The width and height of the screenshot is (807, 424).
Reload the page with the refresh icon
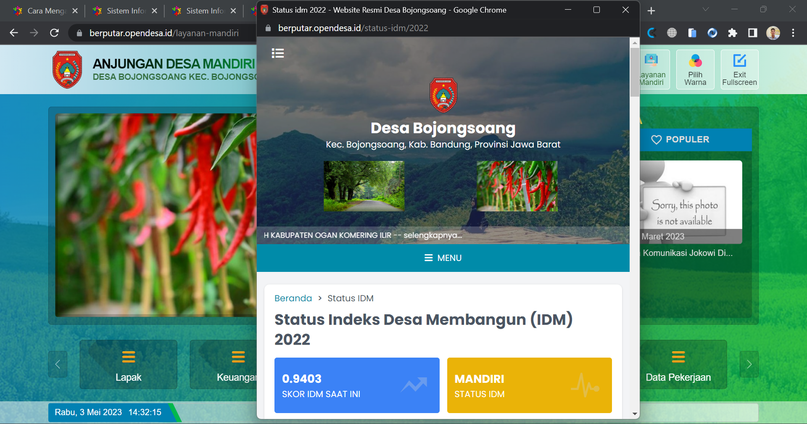(54, 33)
